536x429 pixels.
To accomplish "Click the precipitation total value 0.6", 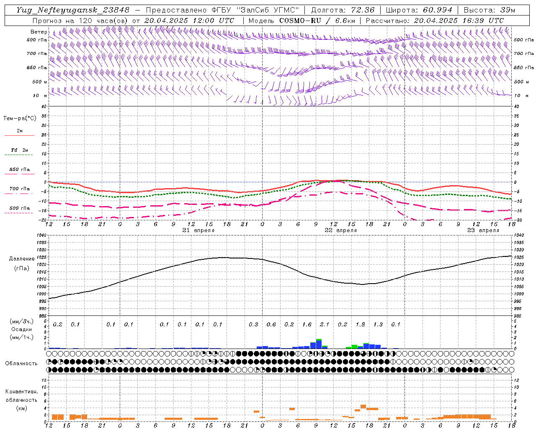I will point(271,325).
